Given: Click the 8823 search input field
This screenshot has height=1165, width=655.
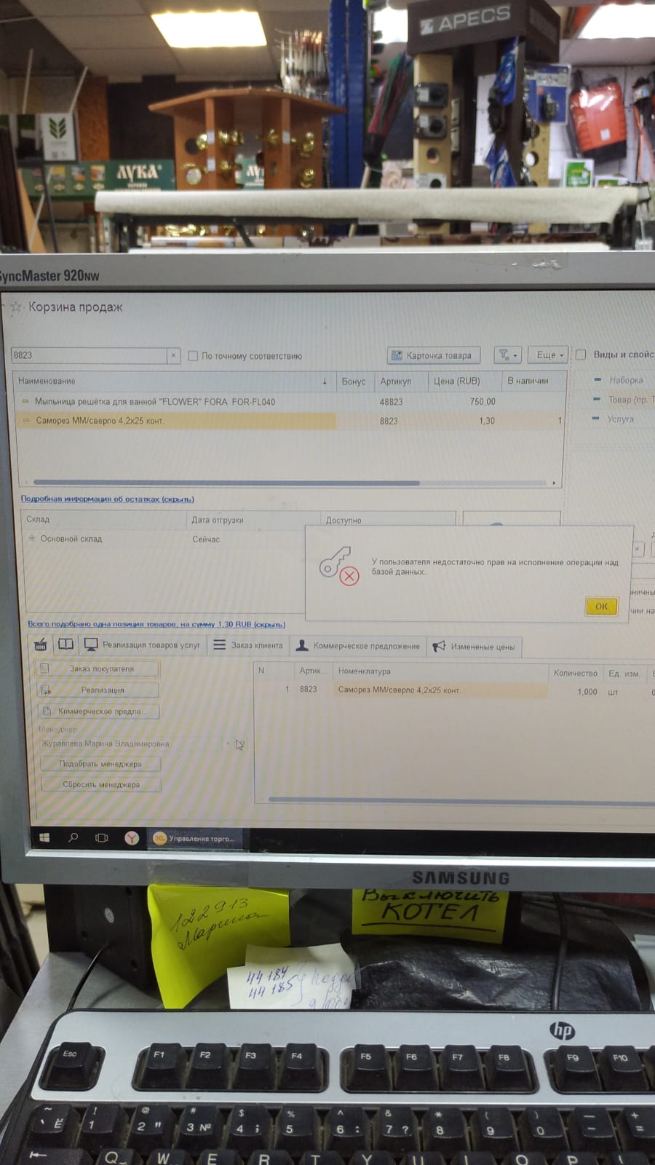Looking at the screenshot, I should (87, 355).
